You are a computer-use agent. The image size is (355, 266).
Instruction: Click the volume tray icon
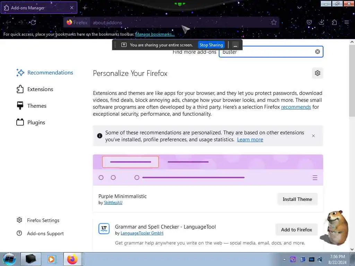click(320, 259)
